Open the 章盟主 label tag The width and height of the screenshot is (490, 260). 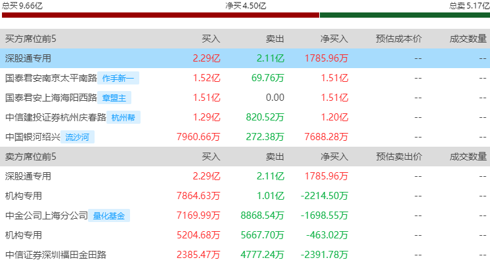pyautogui.click(x=114, y=98)
